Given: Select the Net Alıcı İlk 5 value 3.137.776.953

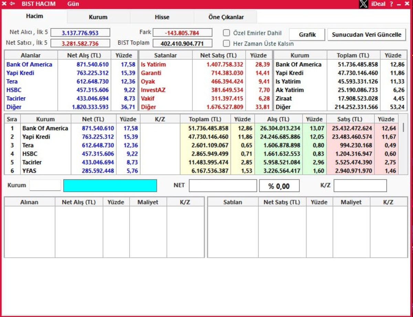Looking at the screenshot, I should pos(80,33).
